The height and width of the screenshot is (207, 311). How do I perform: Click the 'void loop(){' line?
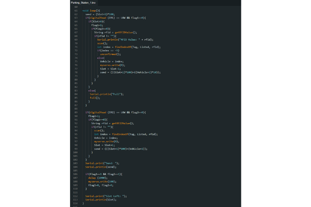click(x=91, y=11)
